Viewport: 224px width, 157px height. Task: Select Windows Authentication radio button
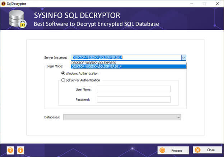click(x=63, y=73)
